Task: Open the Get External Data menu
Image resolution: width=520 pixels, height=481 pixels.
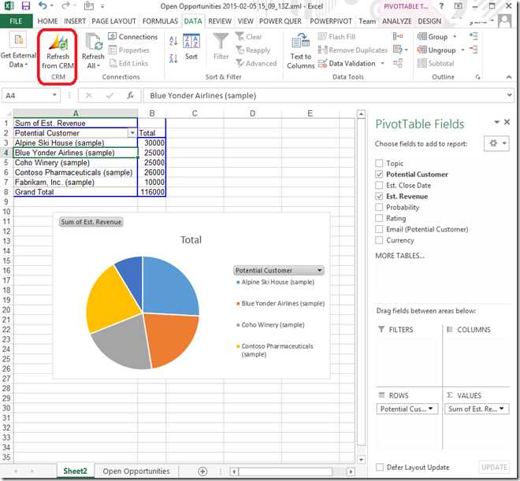Action: click(x=18, y=50)
